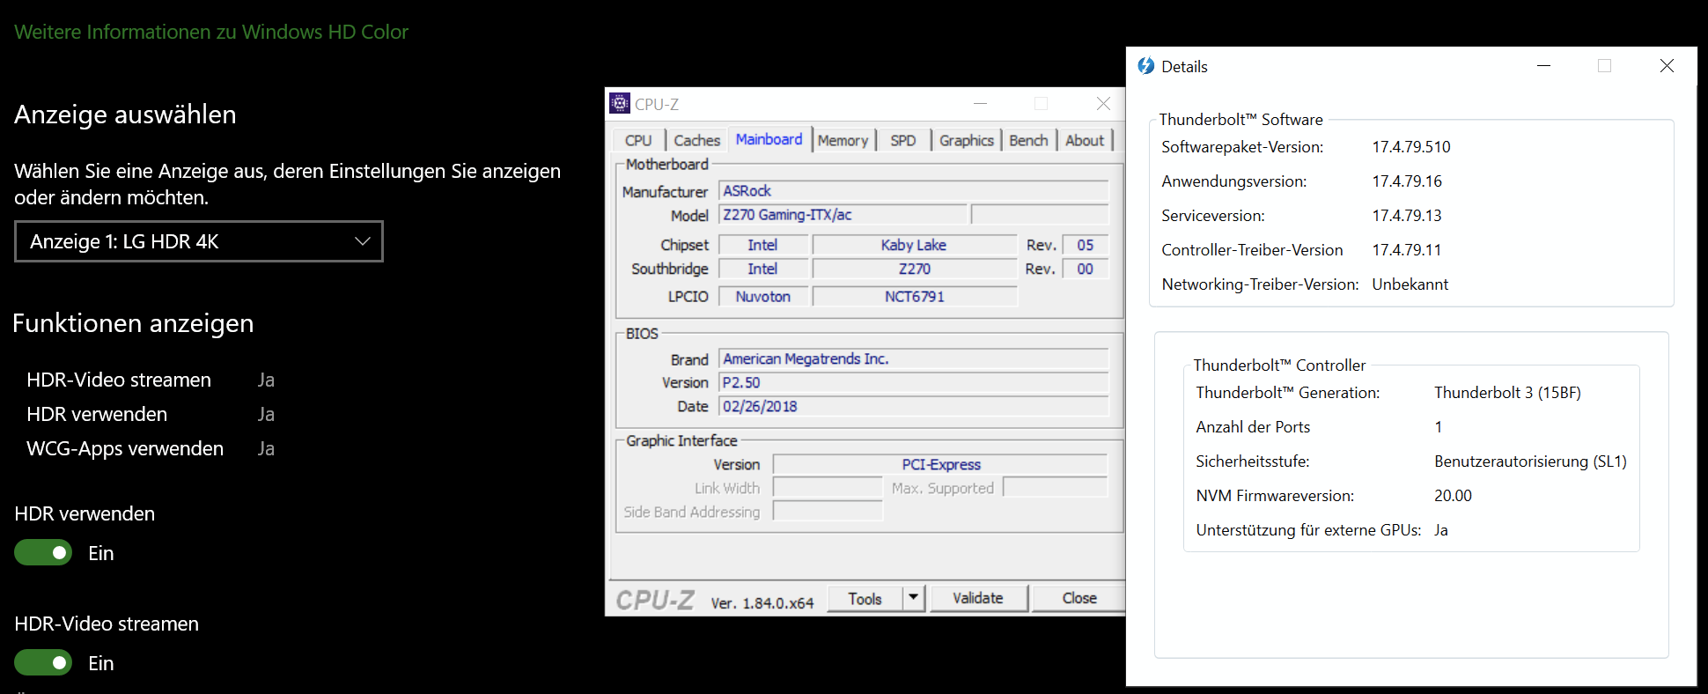Click the Validate button in CPU-Z

(978, 598)
